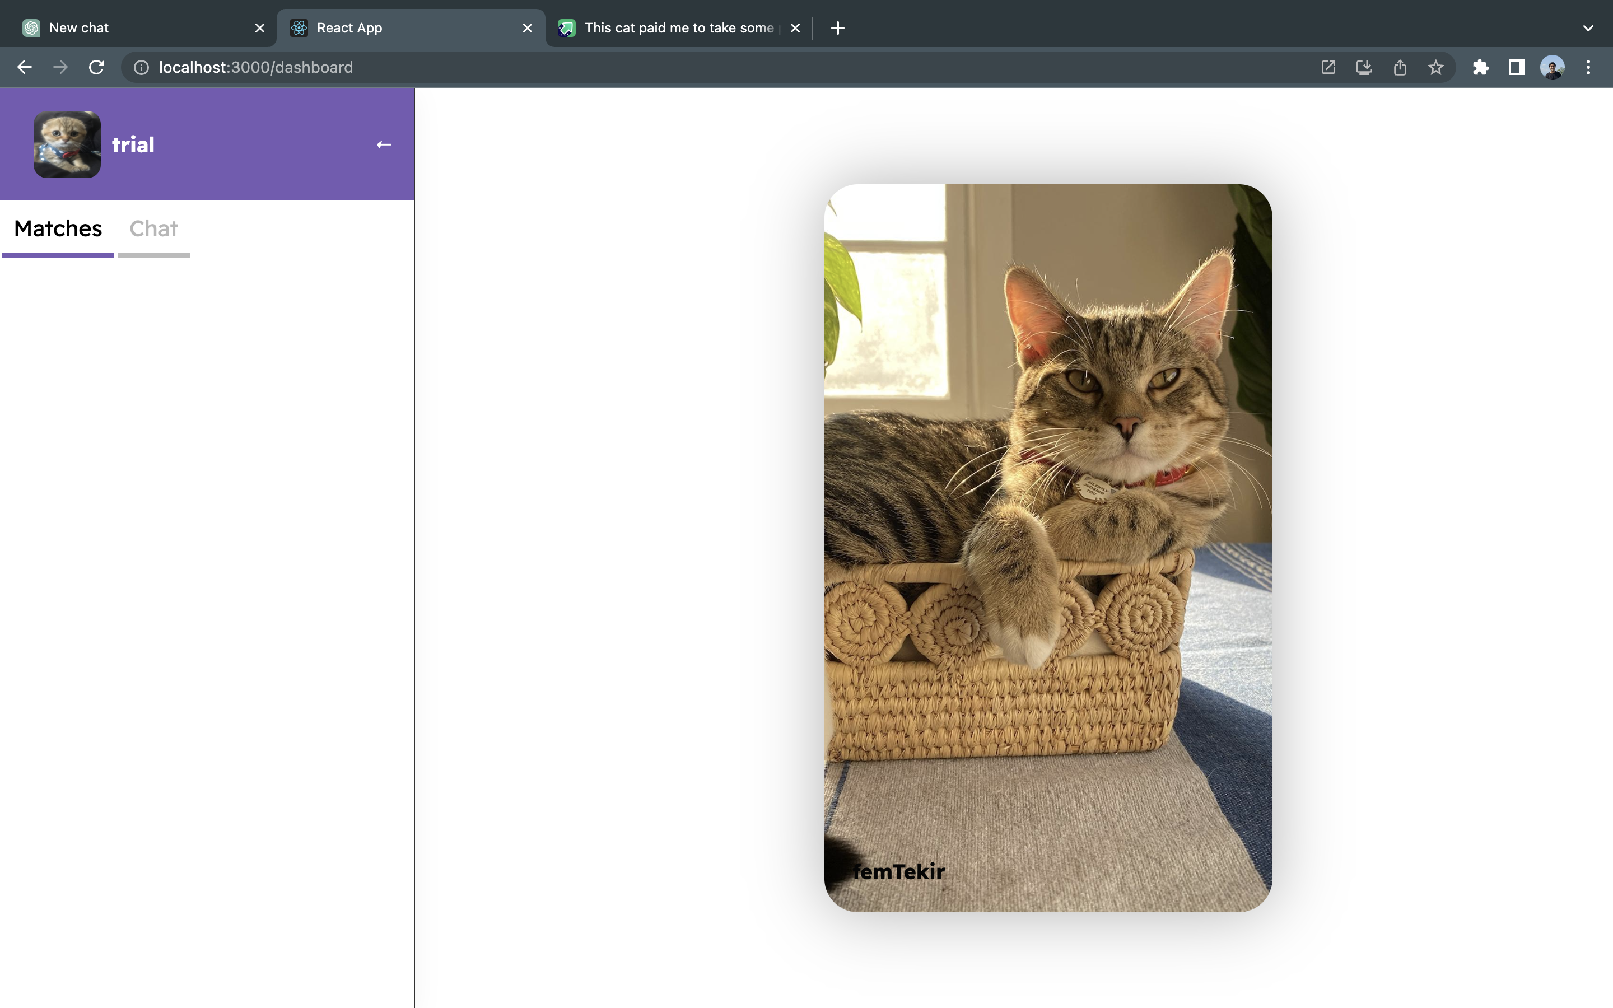
Task: Click the femTekir cat swipe card
Action: [1048, 547]
